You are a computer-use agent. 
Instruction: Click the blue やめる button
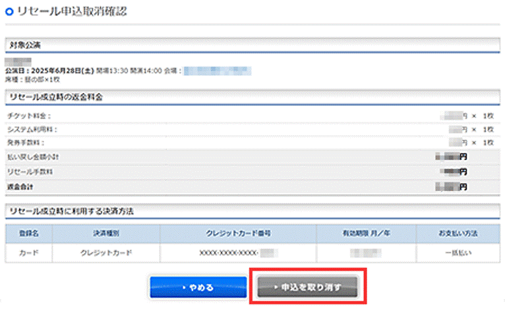click(x=198, y=287)
